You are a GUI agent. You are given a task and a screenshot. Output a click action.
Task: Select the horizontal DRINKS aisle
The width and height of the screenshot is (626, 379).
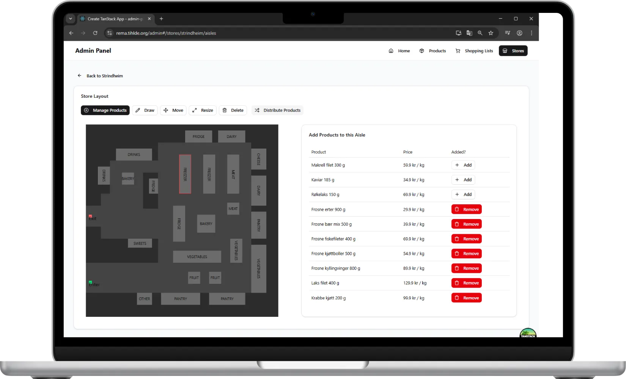tap(134, 154)
